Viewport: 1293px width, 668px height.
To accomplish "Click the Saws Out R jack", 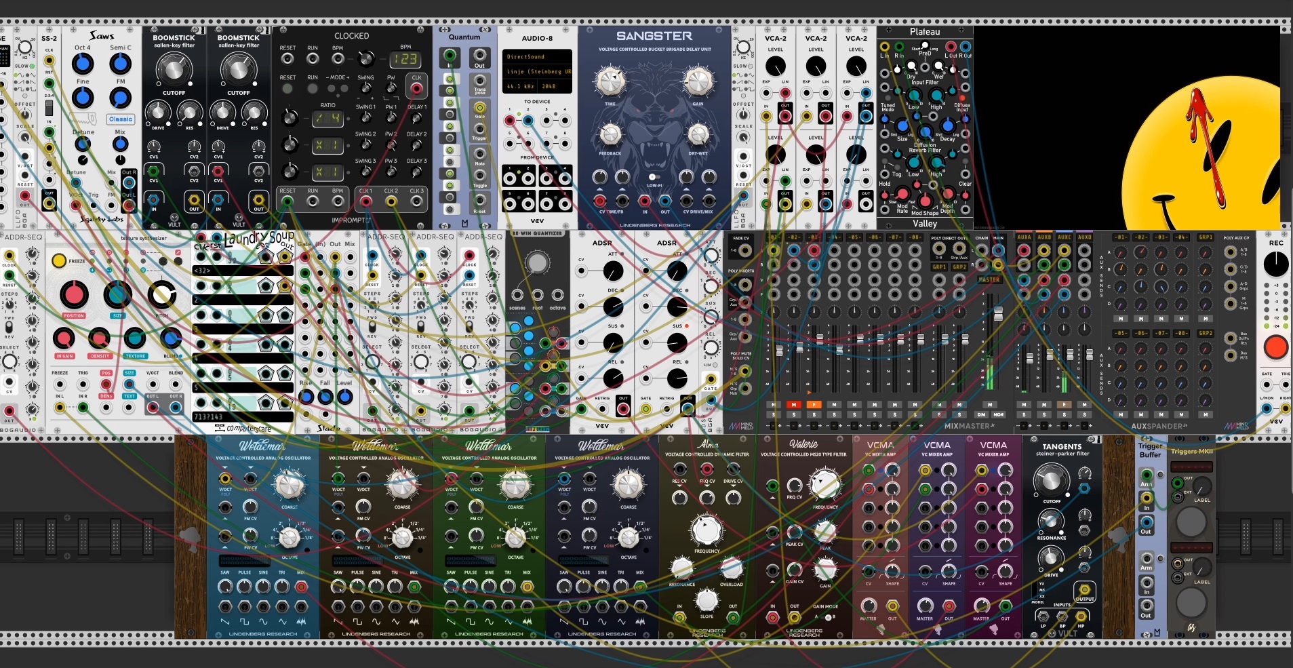I will [128, 182].
